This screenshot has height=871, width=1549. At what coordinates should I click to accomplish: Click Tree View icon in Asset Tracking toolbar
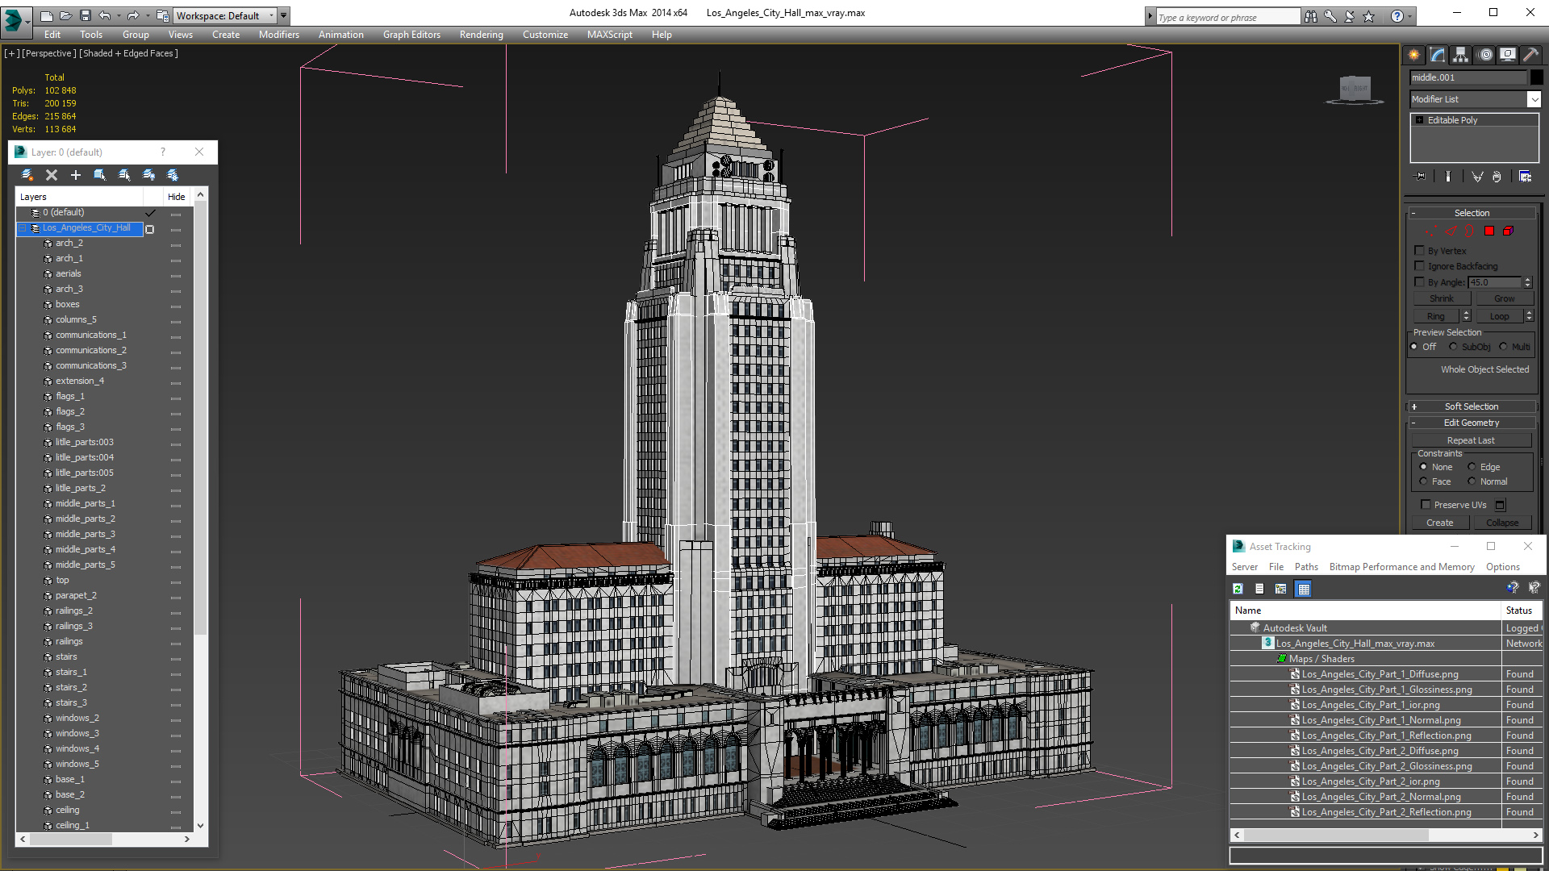coord(1281,589)
